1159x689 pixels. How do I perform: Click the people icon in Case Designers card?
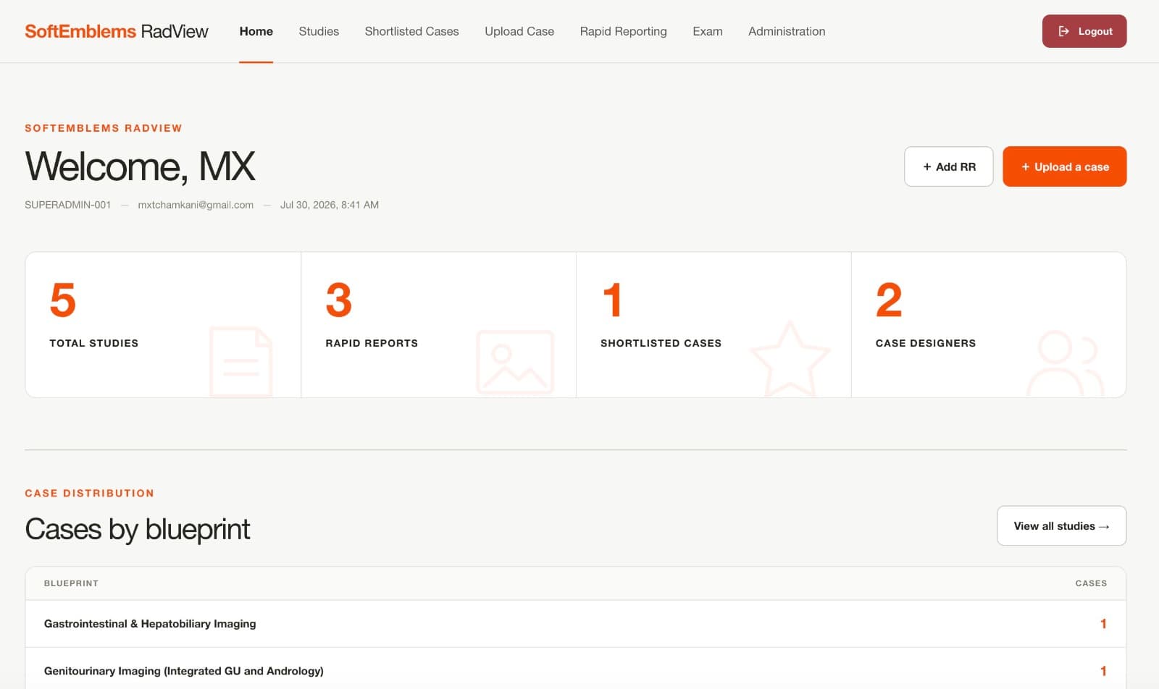pos(1066,364)
